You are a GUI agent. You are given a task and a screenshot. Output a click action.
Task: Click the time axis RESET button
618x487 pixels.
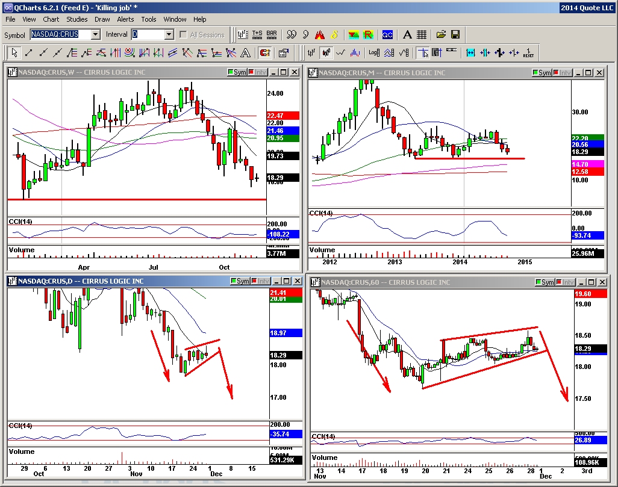click(528, 52)
